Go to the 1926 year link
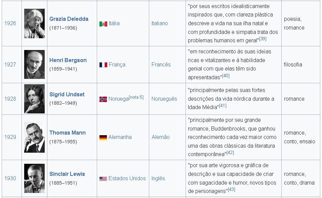The image size is (322, 198). click(x=10, y=23)
